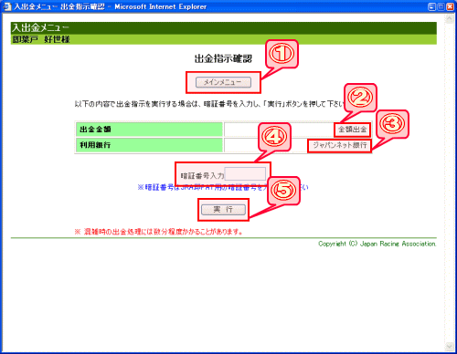
Task: Click the 全額出金 amount value
Action: pyautogui.click(x=352, y=130)
